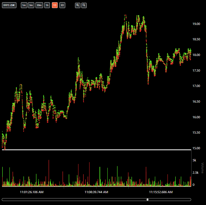Click the highlighted 1D timeframe button

(x=55, y=5)
